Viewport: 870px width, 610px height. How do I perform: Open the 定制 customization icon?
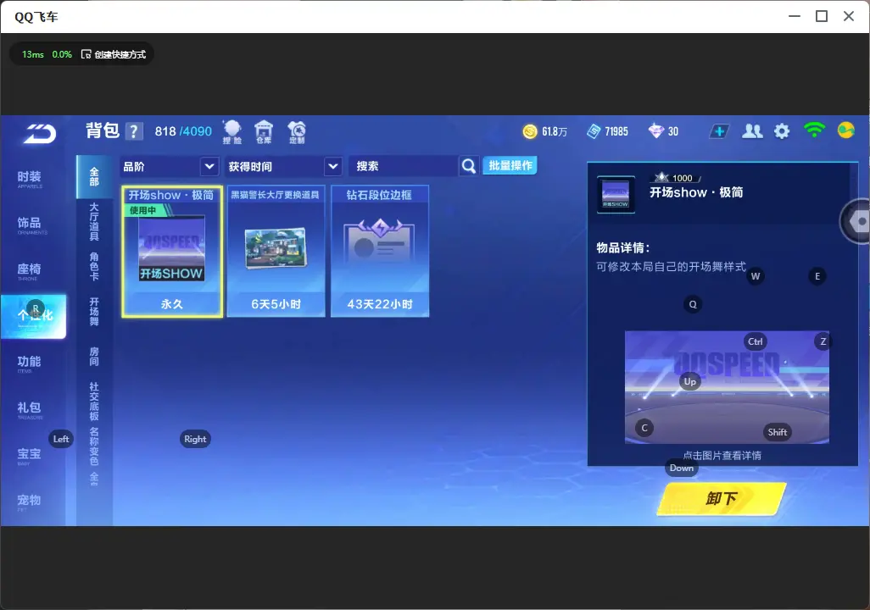pos(297,132)
